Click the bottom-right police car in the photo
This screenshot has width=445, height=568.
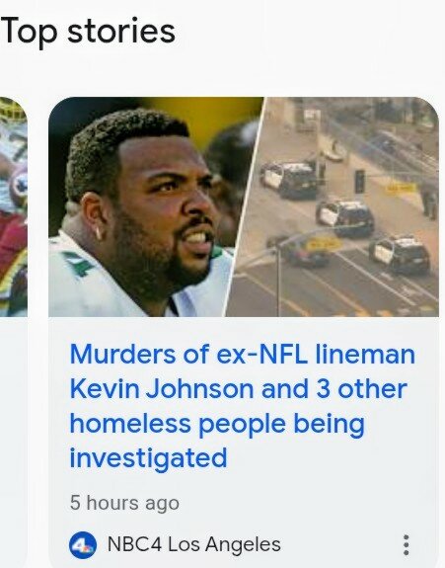[x=401, y=254]
